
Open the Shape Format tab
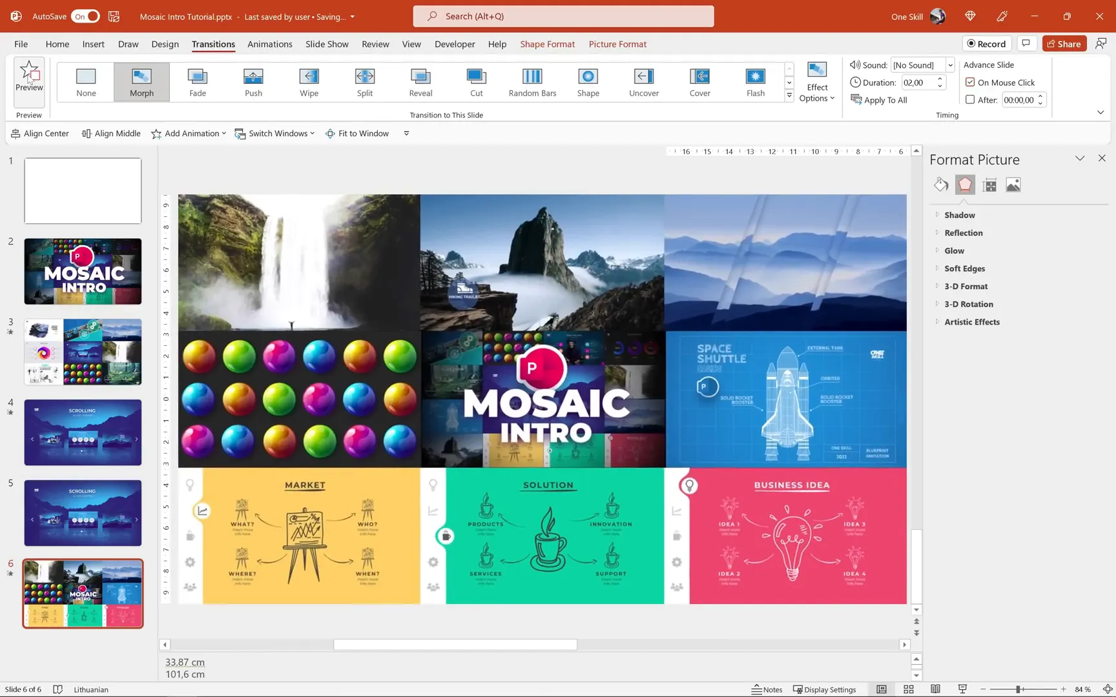pos(547,44)
